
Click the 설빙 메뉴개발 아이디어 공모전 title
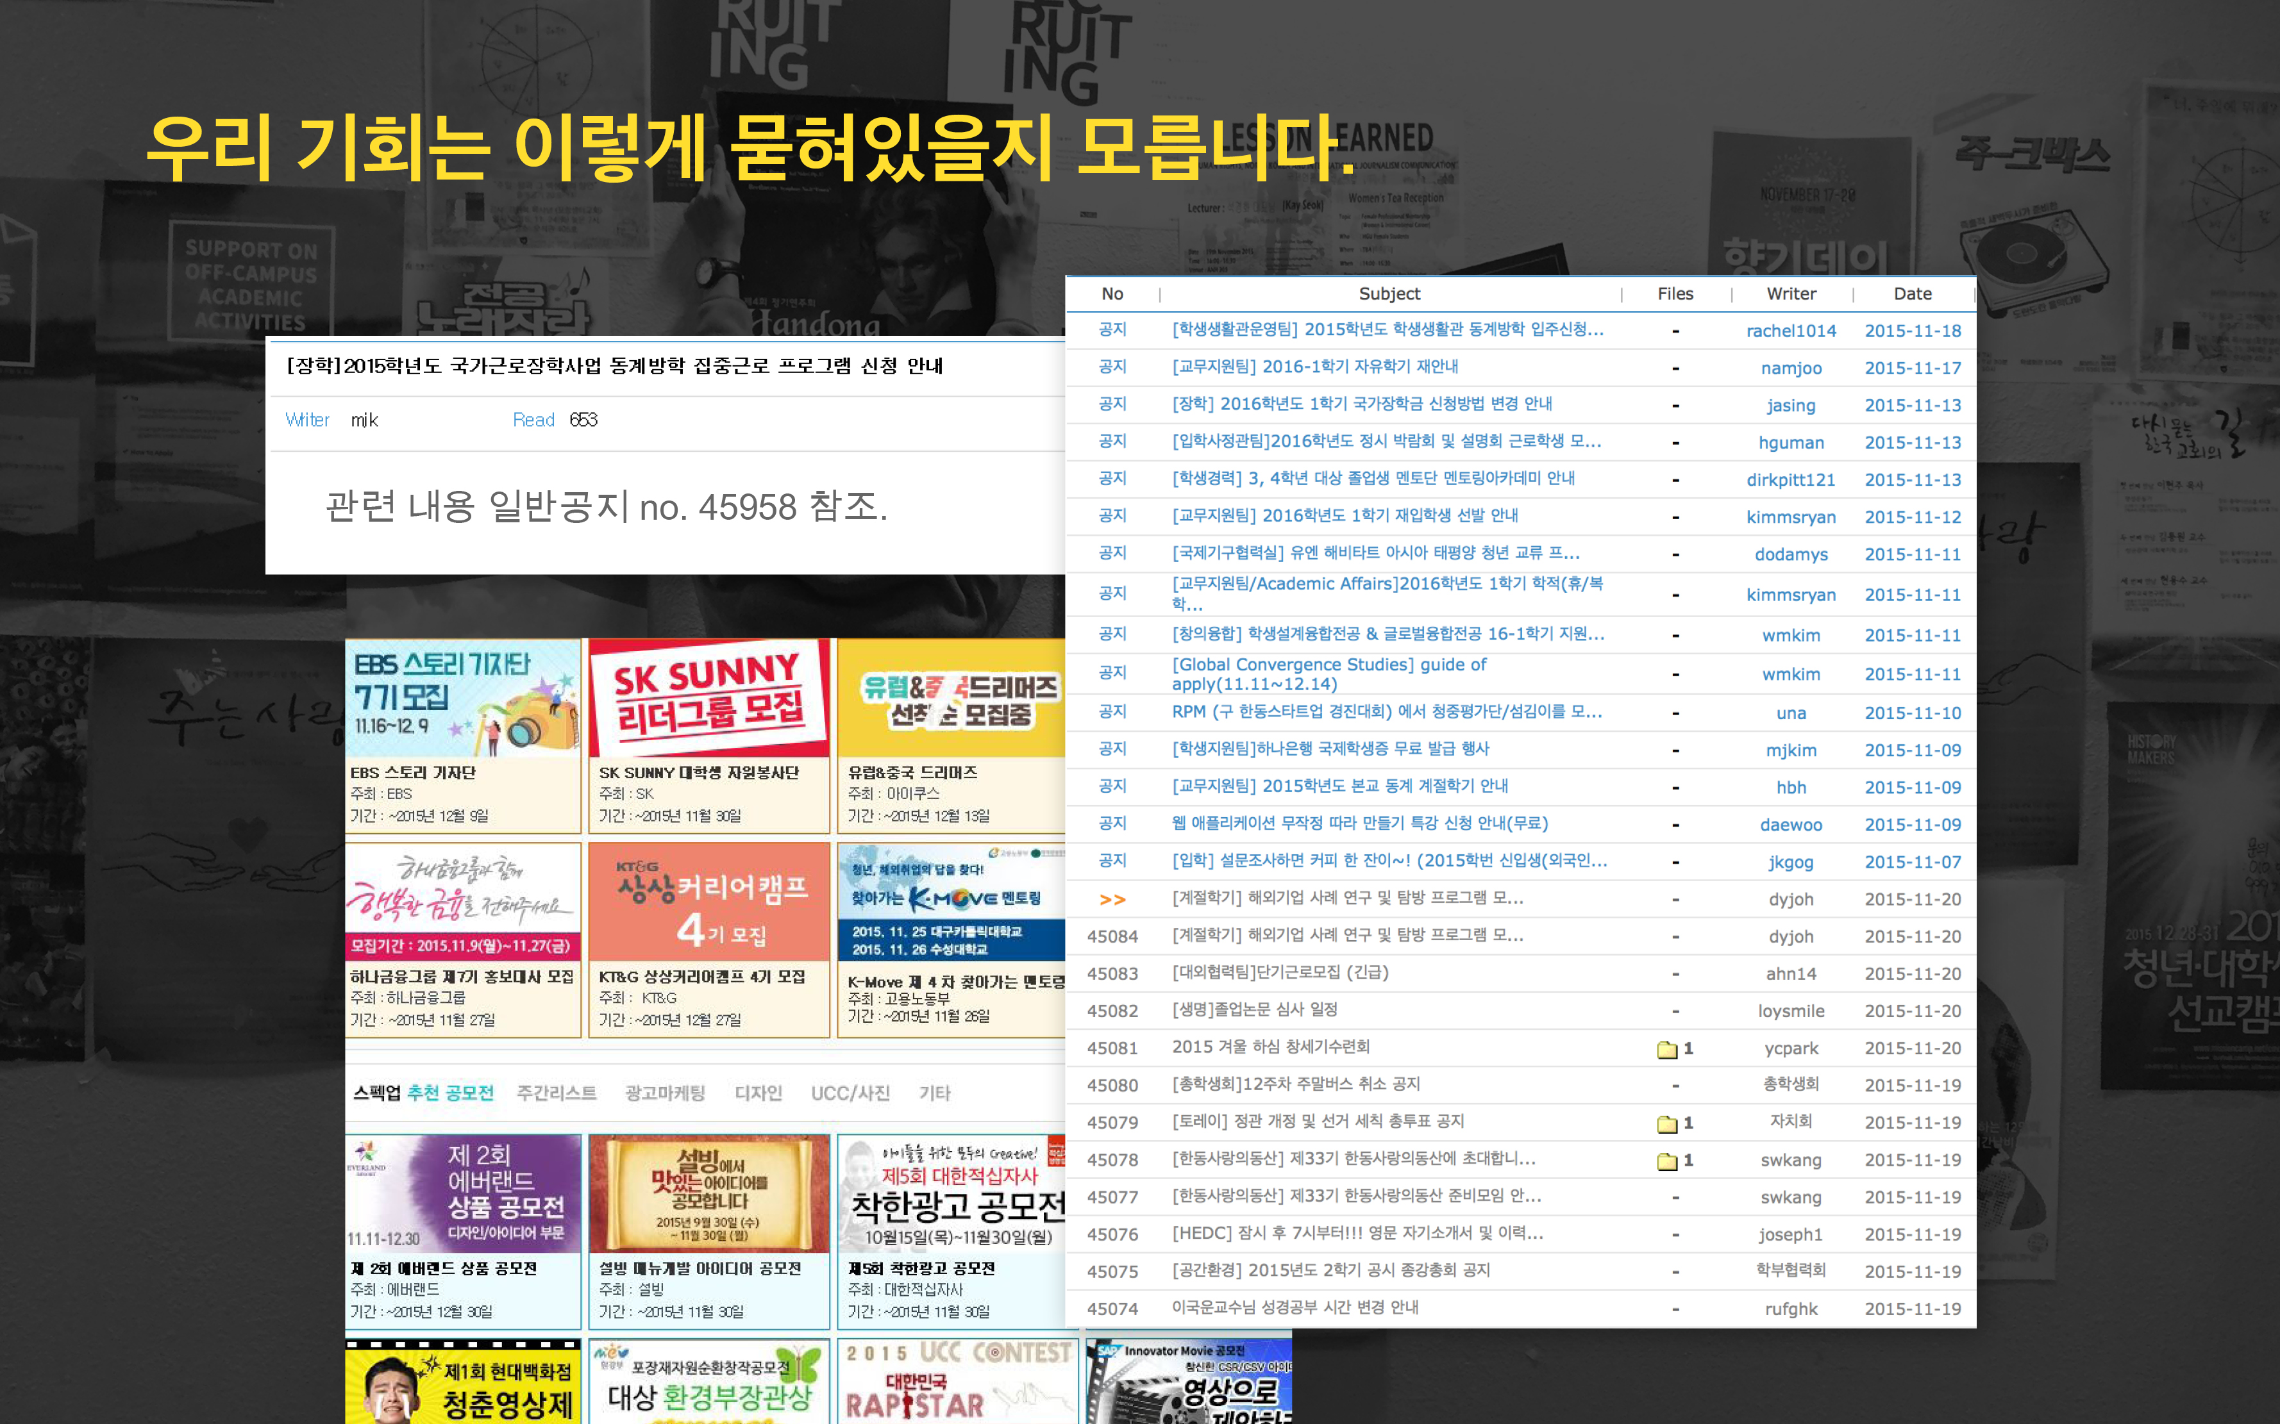[700, 1269]
